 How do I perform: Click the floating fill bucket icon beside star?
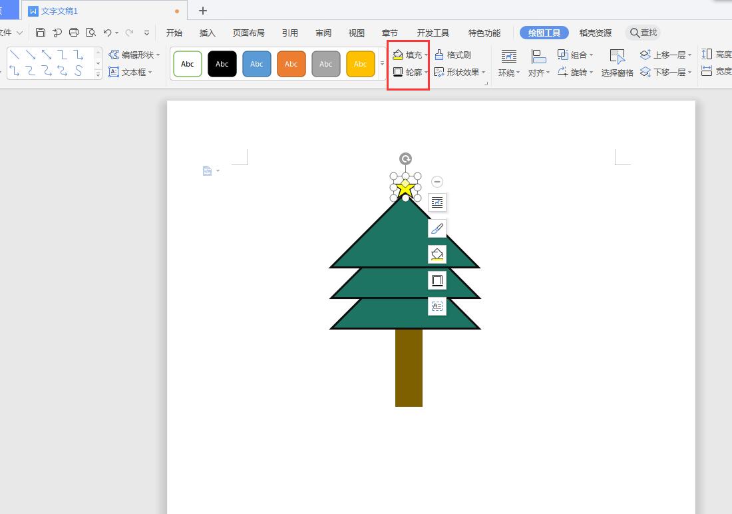pos(437,254)
